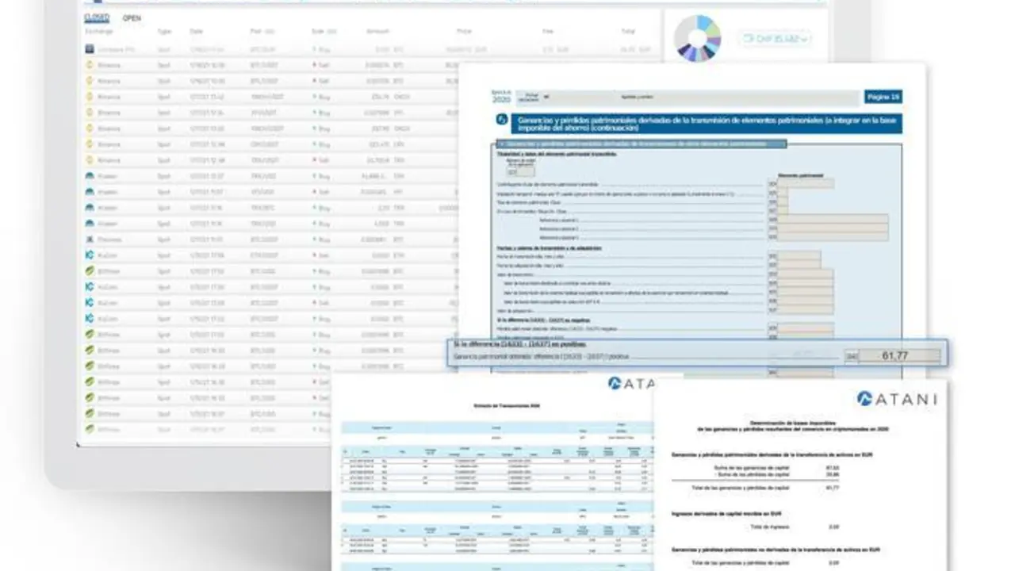Click the first Kraken exchange icon
The image size is (1015, 571).
(90, 176)
